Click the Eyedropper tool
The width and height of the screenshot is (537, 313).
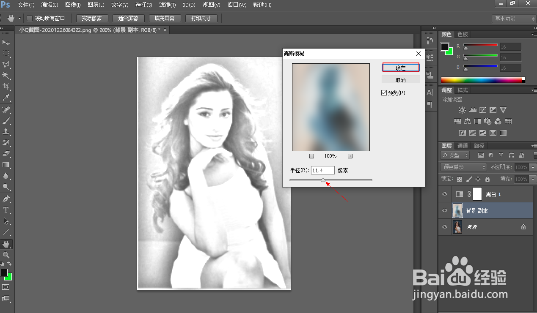(6, 98)
